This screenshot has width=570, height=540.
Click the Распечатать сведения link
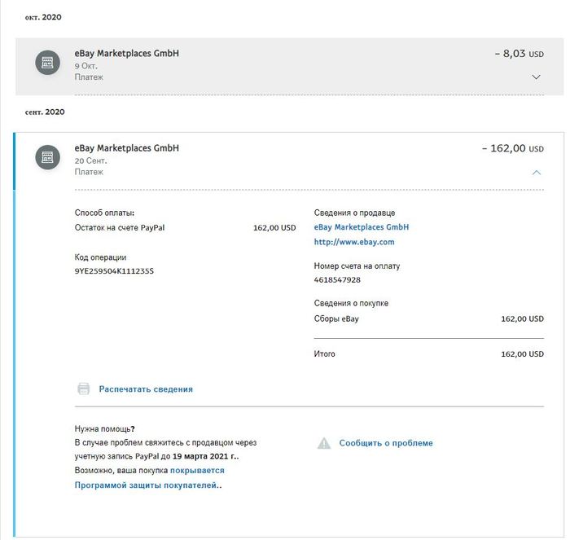tap(146, 389)
